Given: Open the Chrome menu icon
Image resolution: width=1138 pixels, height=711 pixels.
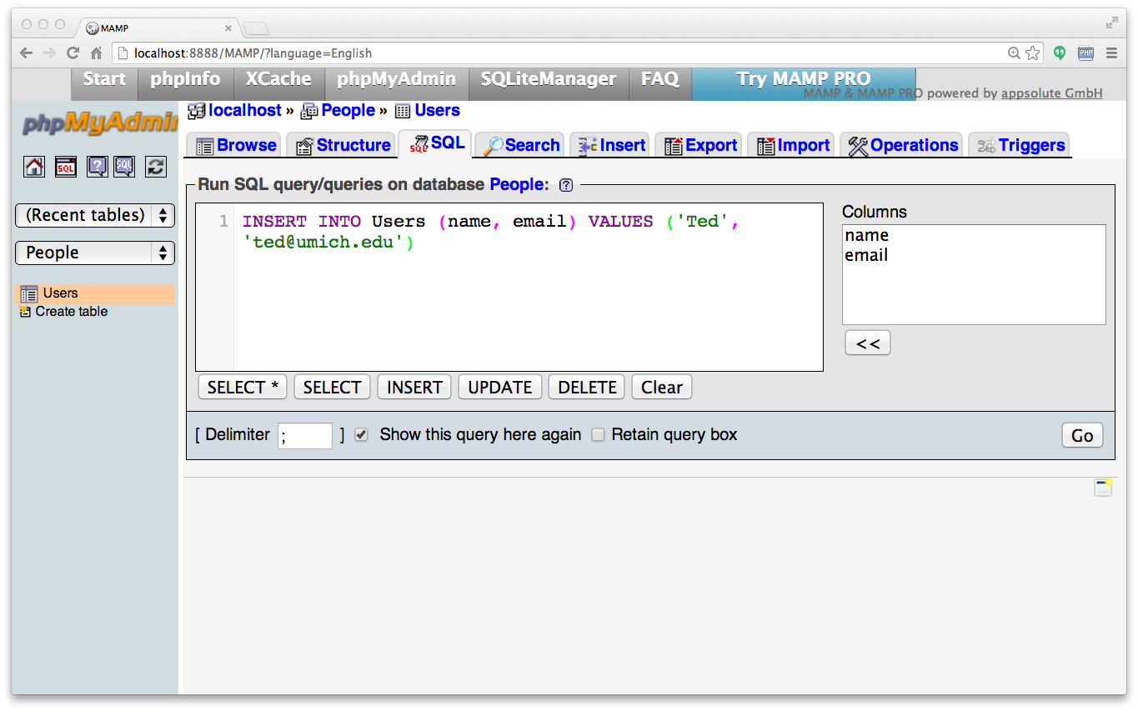Looking at the screenshot, I should tap(1111, 53).
